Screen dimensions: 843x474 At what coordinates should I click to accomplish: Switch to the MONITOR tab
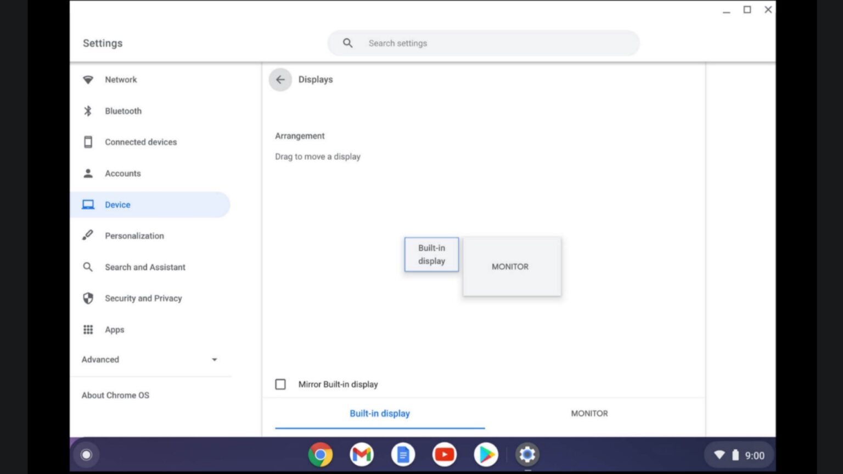coord(589,413)
